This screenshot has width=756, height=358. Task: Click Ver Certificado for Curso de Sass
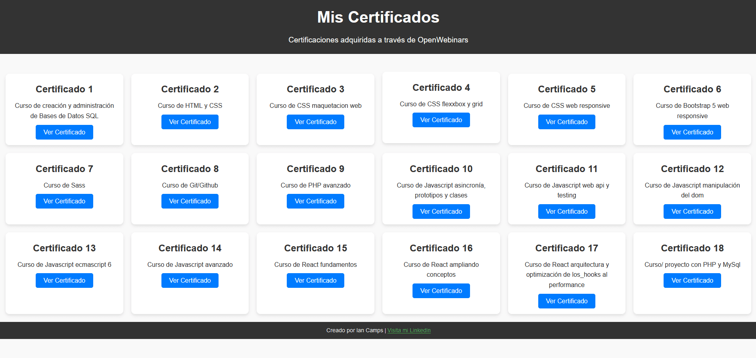coord(64,201)
